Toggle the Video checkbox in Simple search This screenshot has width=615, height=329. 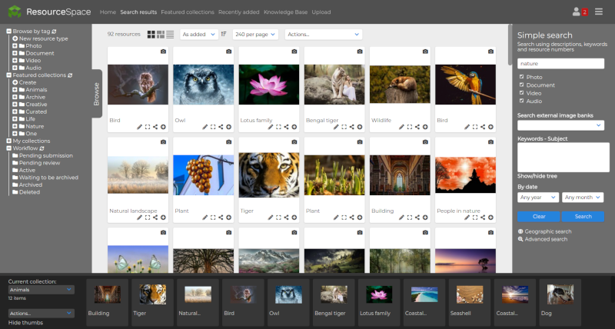[x=522, y=93]
